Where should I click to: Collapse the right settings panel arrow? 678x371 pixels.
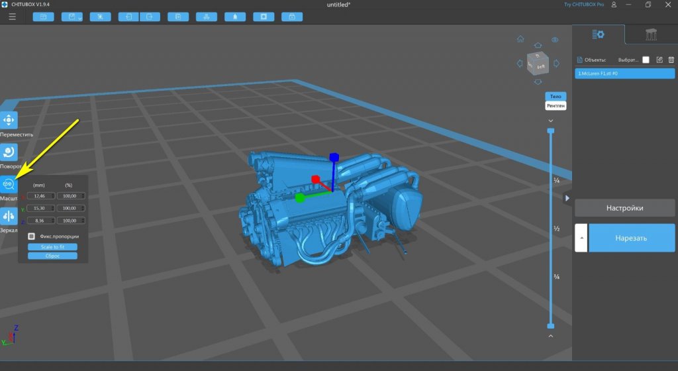pos(567,198)
